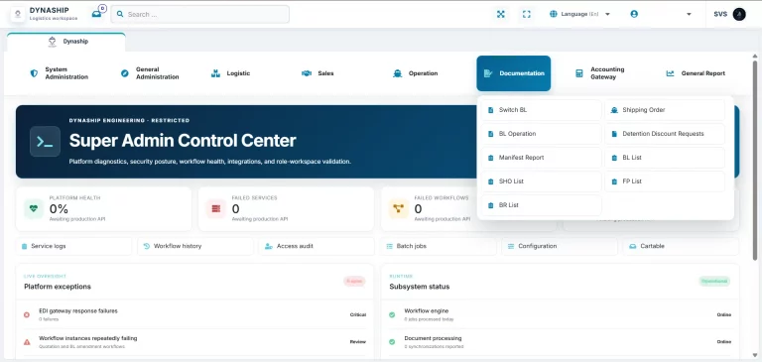
Task: Open Workflow history shortcut
Action: coord(195,246)
